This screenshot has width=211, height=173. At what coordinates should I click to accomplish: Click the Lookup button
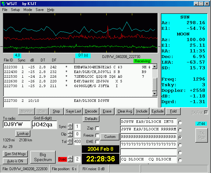click(x=23, y=134)
